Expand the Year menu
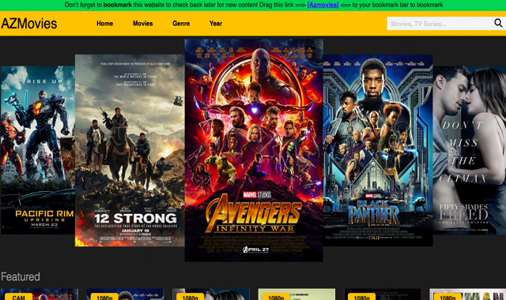 (x=216, y=24)
